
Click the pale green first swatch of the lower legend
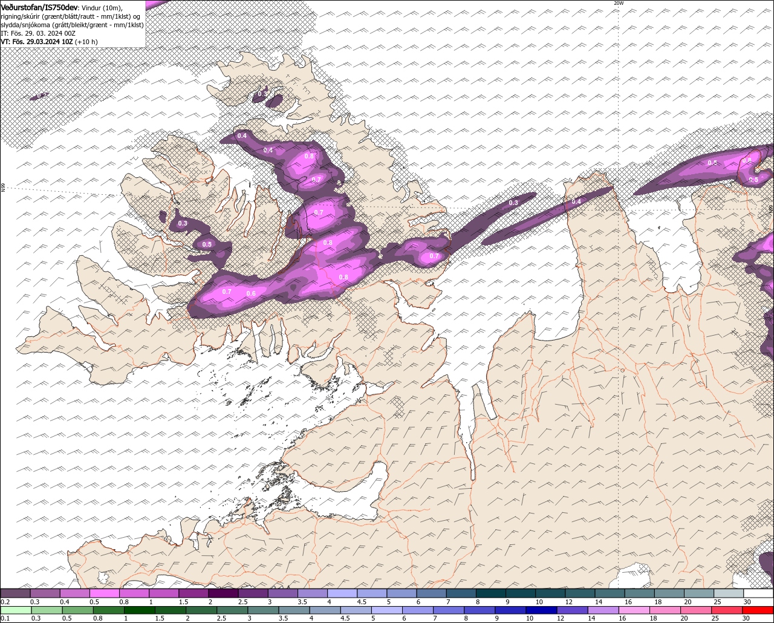[16, 610]
